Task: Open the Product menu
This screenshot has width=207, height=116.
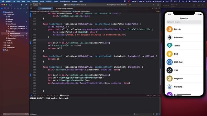Action: (49, 1)
